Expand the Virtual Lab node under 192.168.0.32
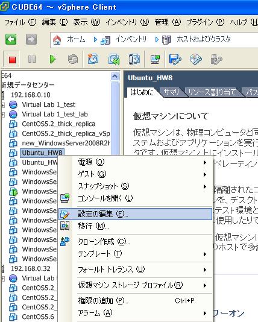The height and width of the screenshot is (322, 258). tap(2, 279)
